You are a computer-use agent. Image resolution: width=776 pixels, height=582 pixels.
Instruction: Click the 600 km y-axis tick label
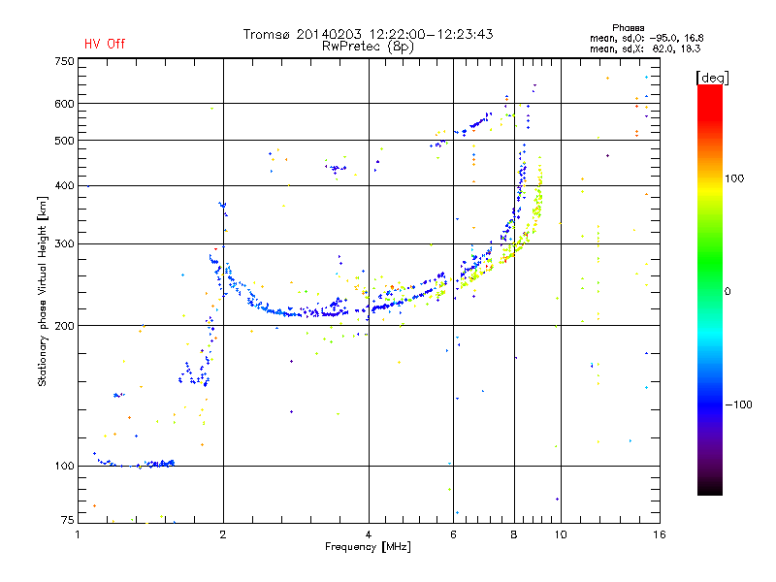[64, 104]
